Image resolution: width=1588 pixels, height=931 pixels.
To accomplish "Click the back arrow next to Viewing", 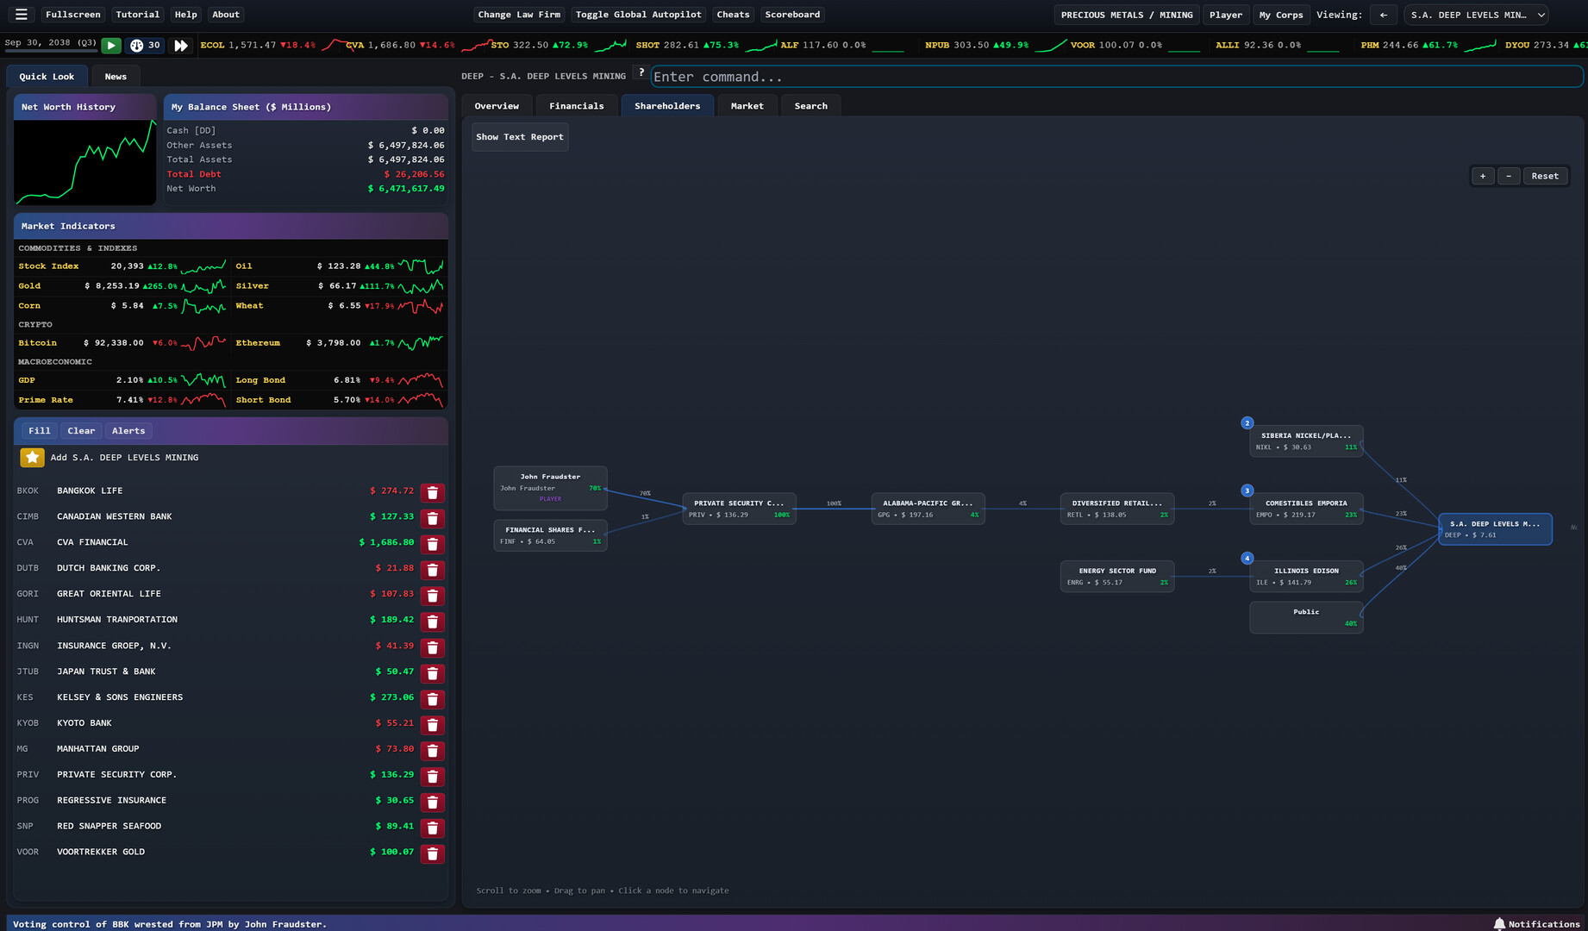I will (1384, 15).
